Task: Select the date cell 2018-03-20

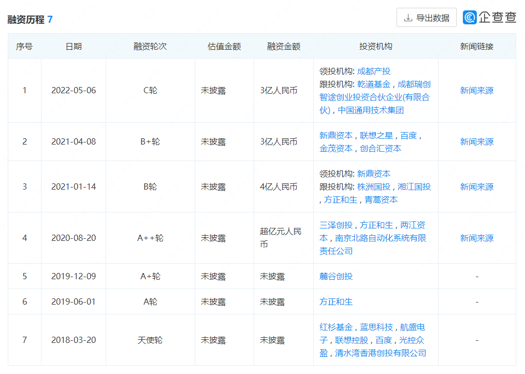Action: coord(74,340)
